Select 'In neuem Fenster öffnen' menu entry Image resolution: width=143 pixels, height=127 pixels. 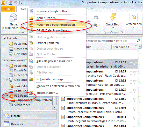tap(57, 11)
